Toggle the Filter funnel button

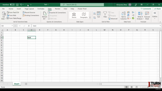[x=105, y=15]
